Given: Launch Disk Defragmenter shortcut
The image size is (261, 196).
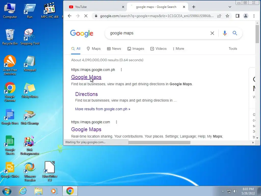Looking at the screenshot, I should tap(30, 145).
